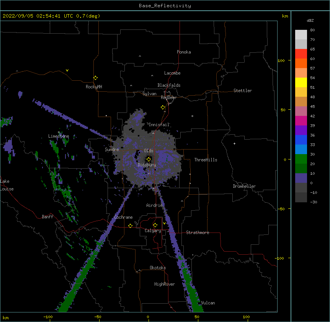330x322 pixels.
Task: Pick the bright green 20-30 dBZ swatch
Action: (301, 159)
